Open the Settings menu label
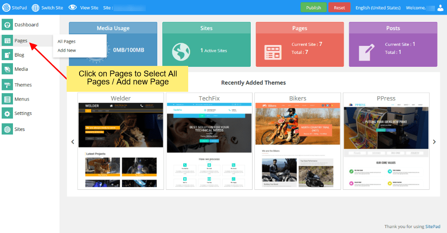This screenshot has height=233, width=447. tap(23, 113)
